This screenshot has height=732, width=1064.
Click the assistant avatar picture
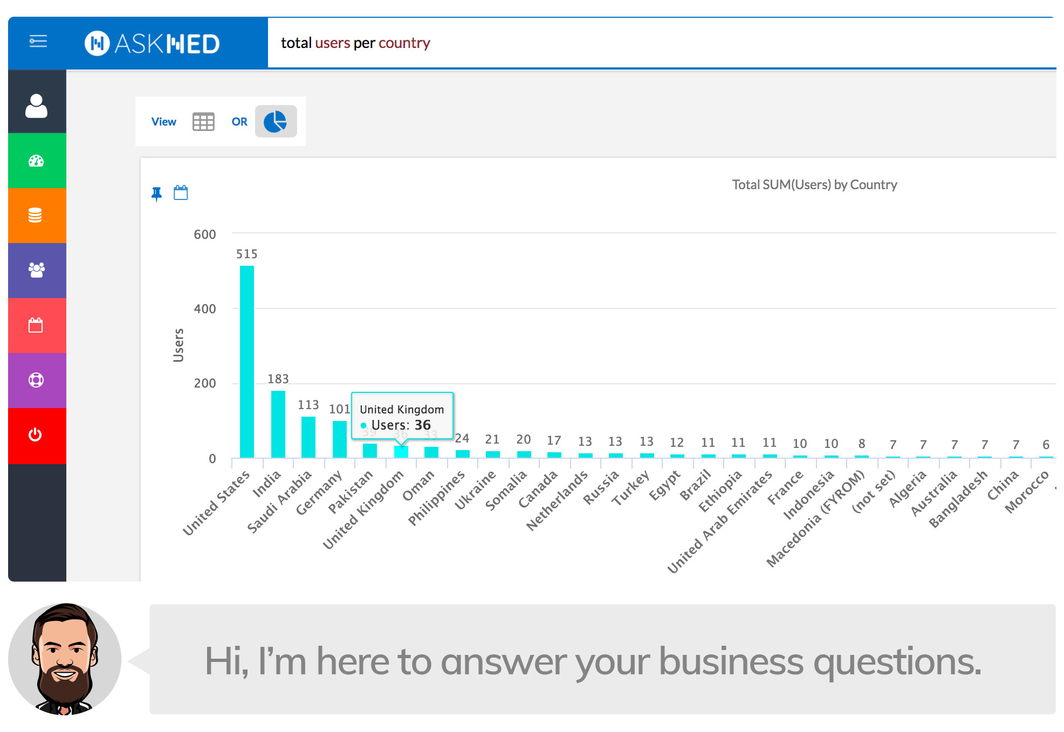pos(65,659)
